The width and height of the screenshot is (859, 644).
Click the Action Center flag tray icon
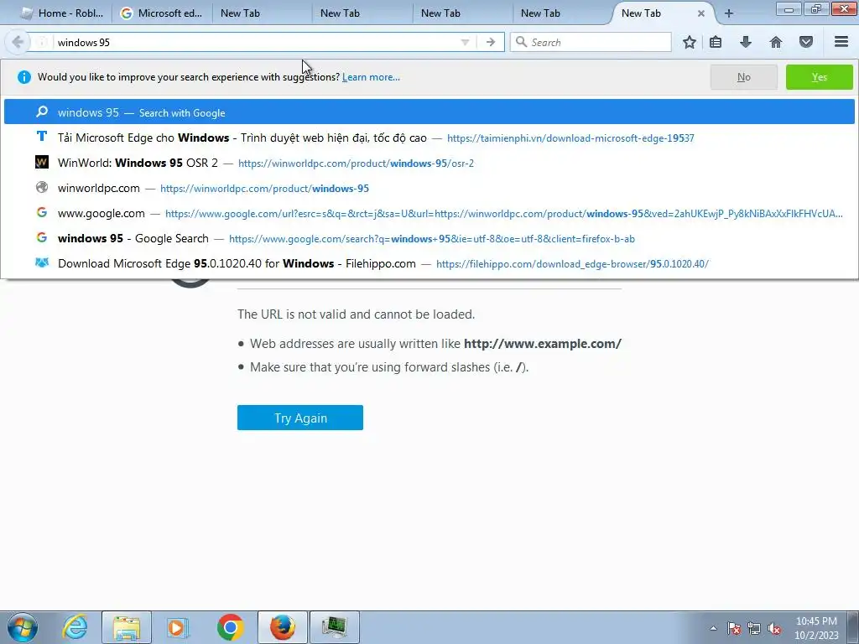point(734,628)
